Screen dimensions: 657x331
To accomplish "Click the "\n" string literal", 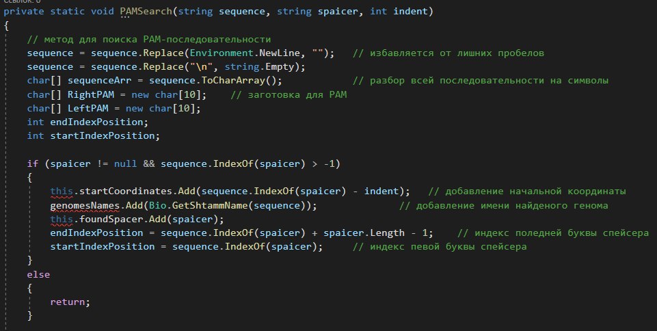I will (x=202, y=67).
